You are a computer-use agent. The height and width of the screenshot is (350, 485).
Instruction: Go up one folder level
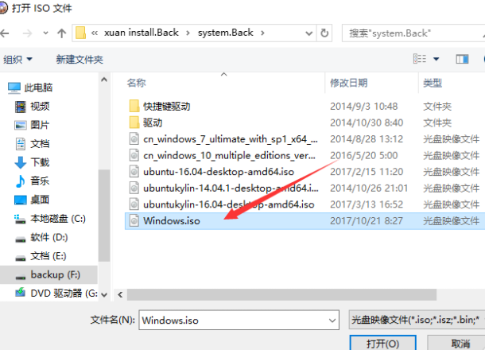pos(61,33)
